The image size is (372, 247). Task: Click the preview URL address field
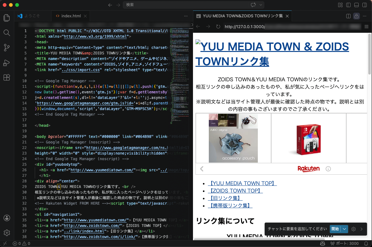tap(293, 27)
